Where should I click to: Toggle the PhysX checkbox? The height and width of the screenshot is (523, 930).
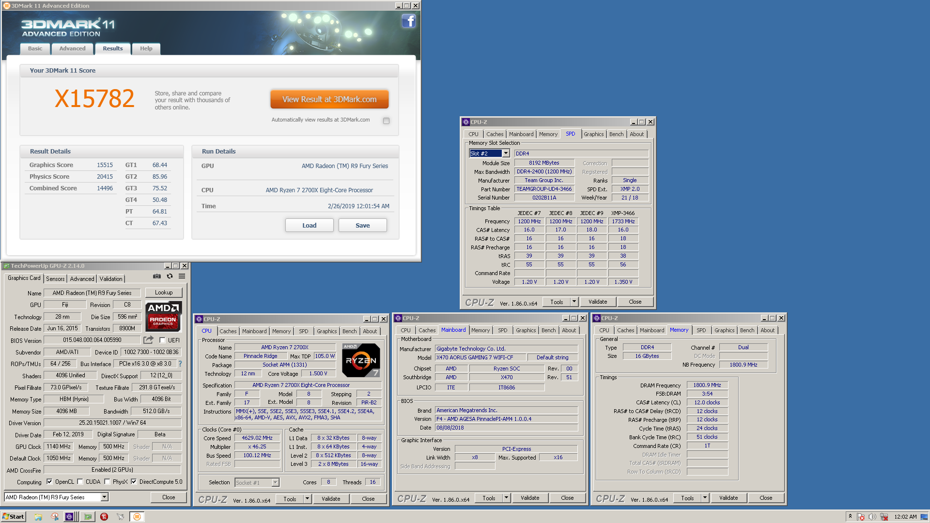108,482
